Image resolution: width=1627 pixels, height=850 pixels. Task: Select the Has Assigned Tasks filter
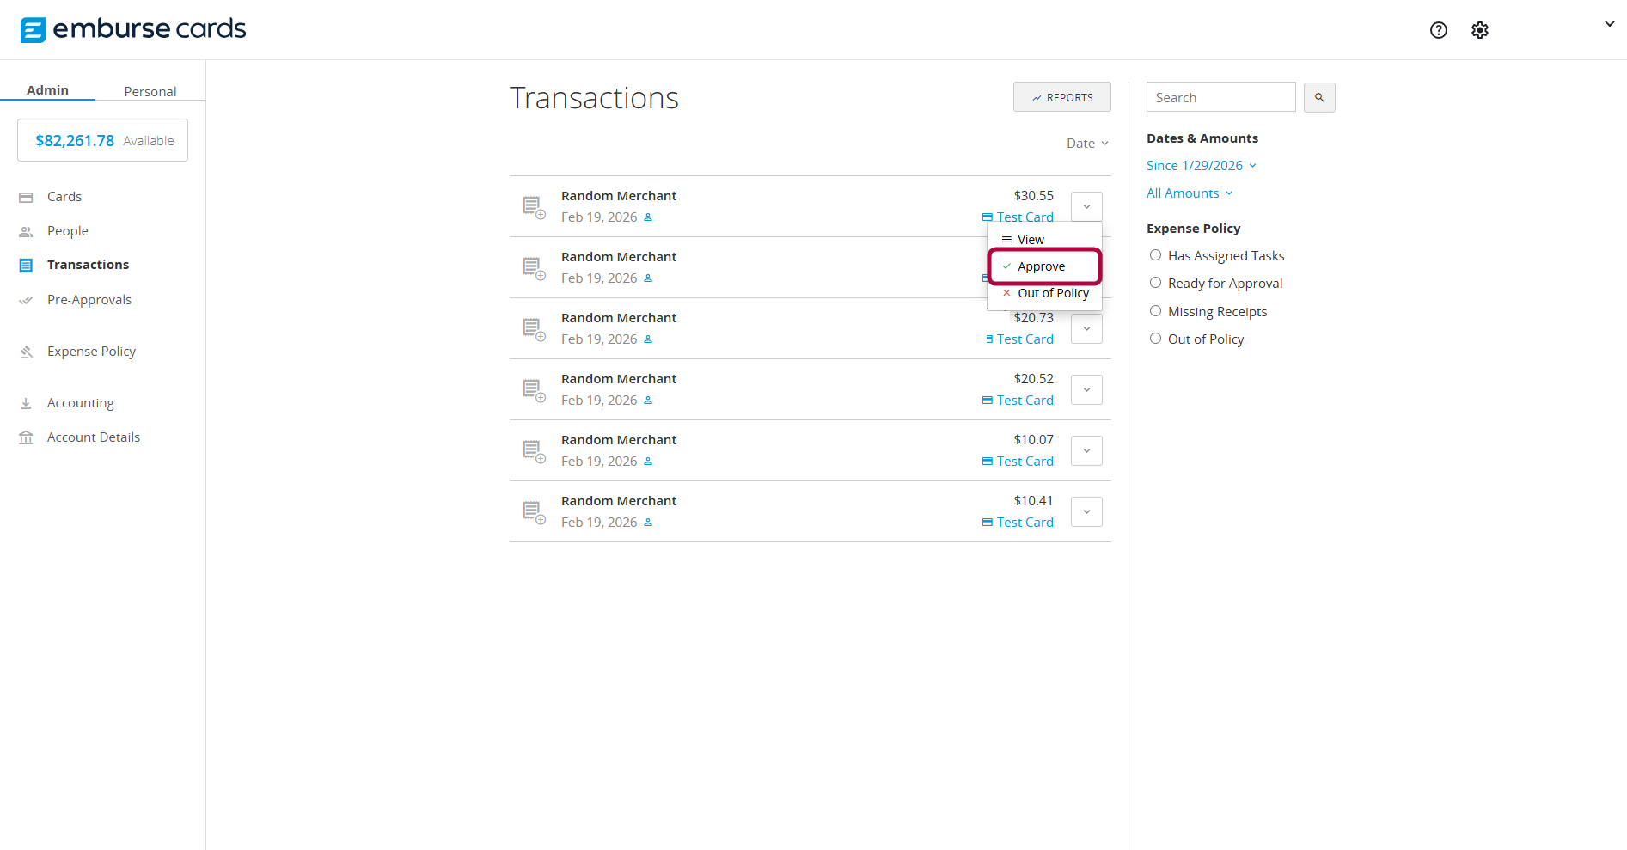coord(1155,255)
